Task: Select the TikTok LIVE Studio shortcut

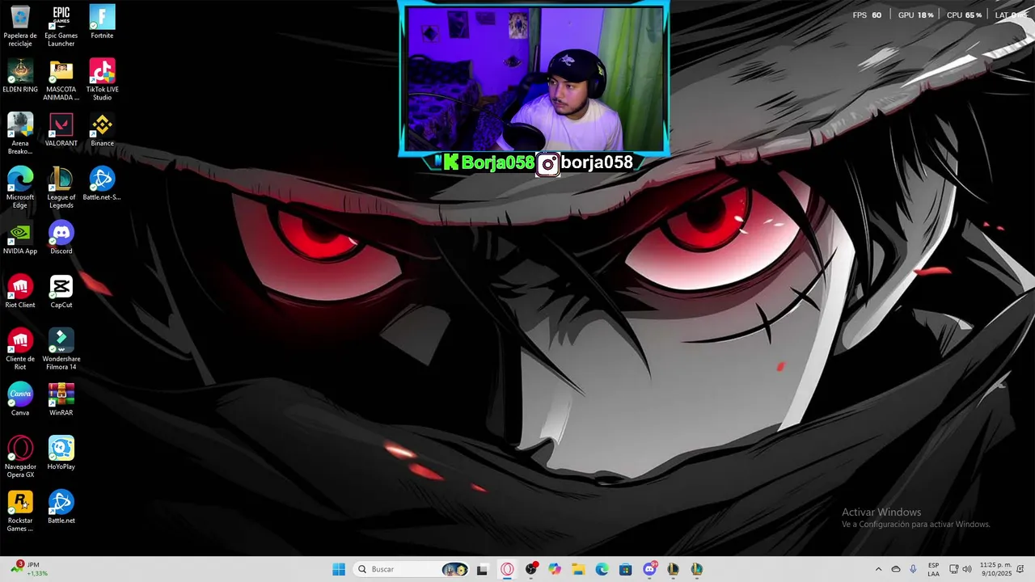Action: click(102, 80)
